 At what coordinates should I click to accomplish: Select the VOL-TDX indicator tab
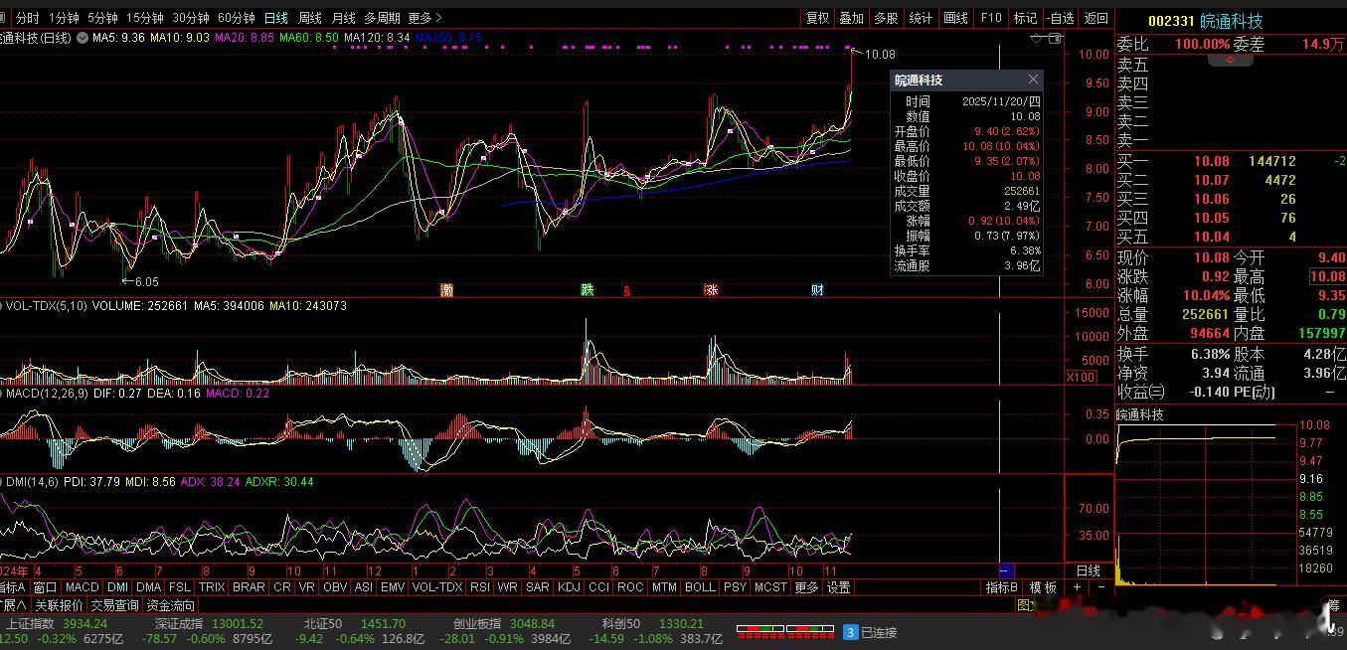tap(437, 587)
